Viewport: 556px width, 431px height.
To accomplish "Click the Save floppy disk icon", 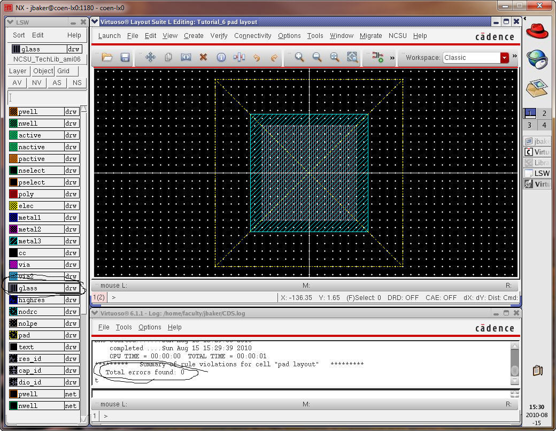I will [125, 57].
